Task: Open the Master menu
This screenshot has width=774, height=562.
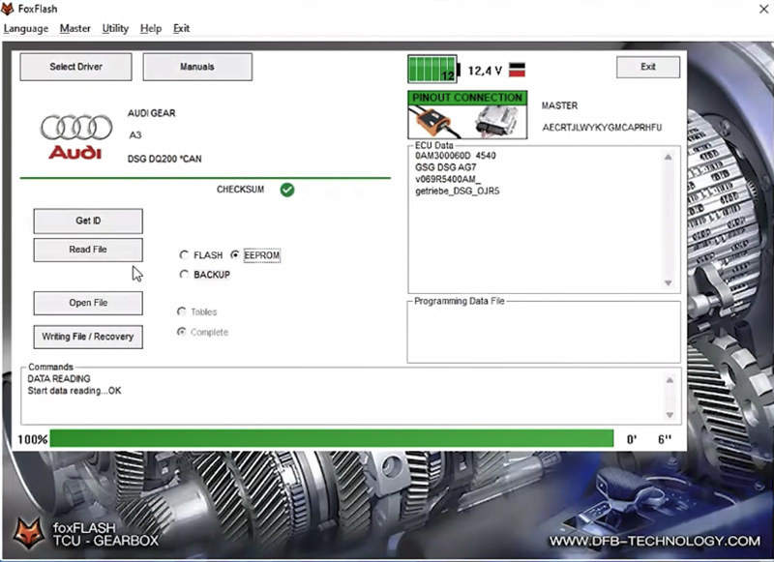Action: [x=75, y=29]
